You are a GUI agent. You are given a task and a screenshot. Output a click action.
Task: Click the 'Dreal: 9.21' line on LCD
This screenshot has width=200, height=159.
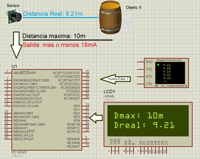(x=144, y=125)
